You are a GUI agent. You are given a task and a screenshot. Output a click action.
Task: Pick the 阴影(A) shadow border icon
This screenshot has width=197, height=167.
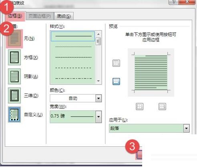pos(14,77)
